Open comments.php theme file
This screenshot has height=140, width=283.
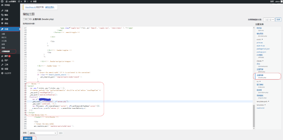click(258, 64)
